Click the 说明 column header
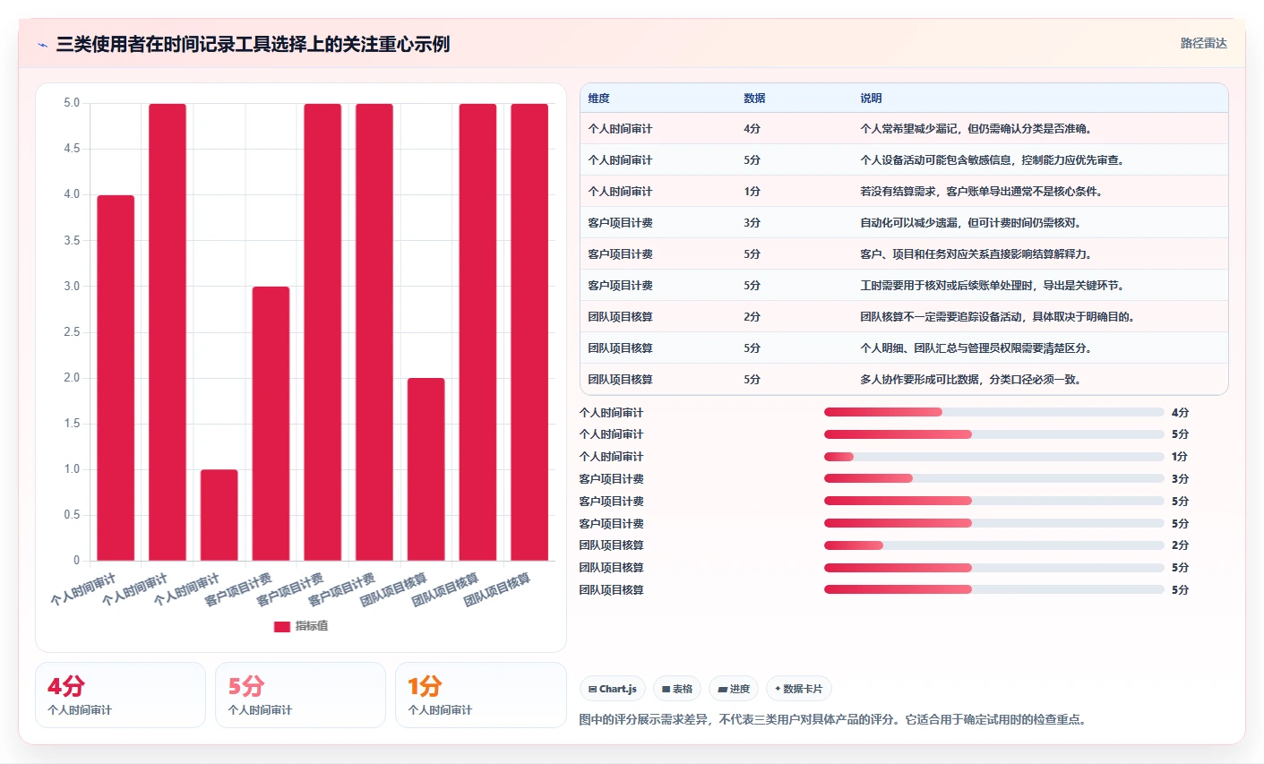 871,99
